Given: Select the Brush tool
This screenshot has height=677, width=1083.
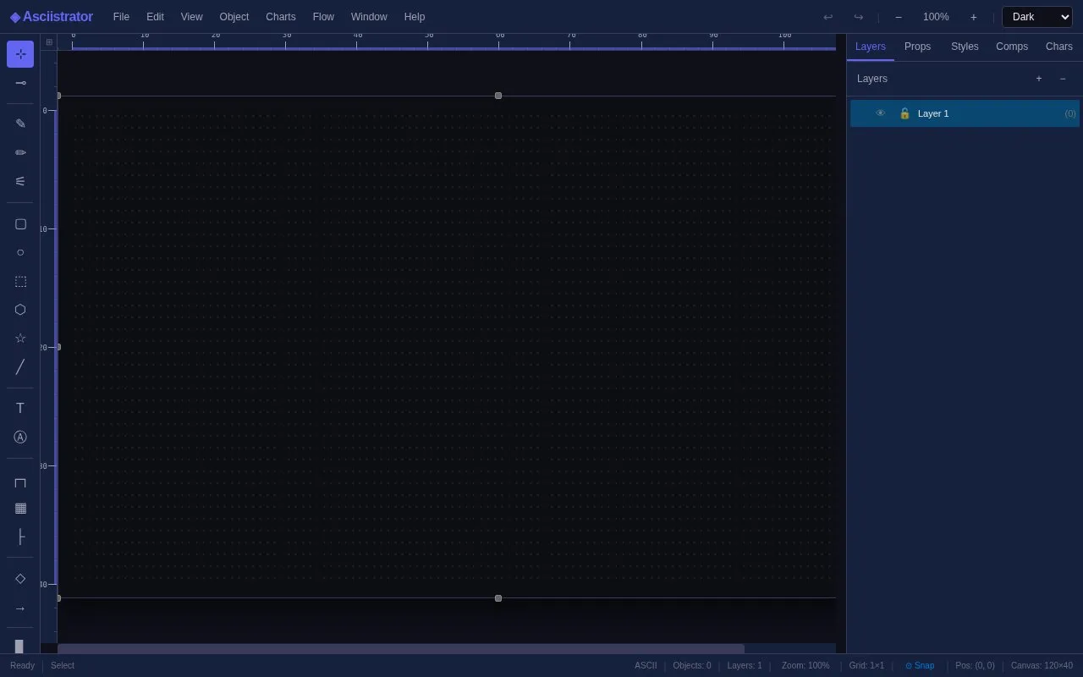Looking at the screenshot, I should click(20, 181).
